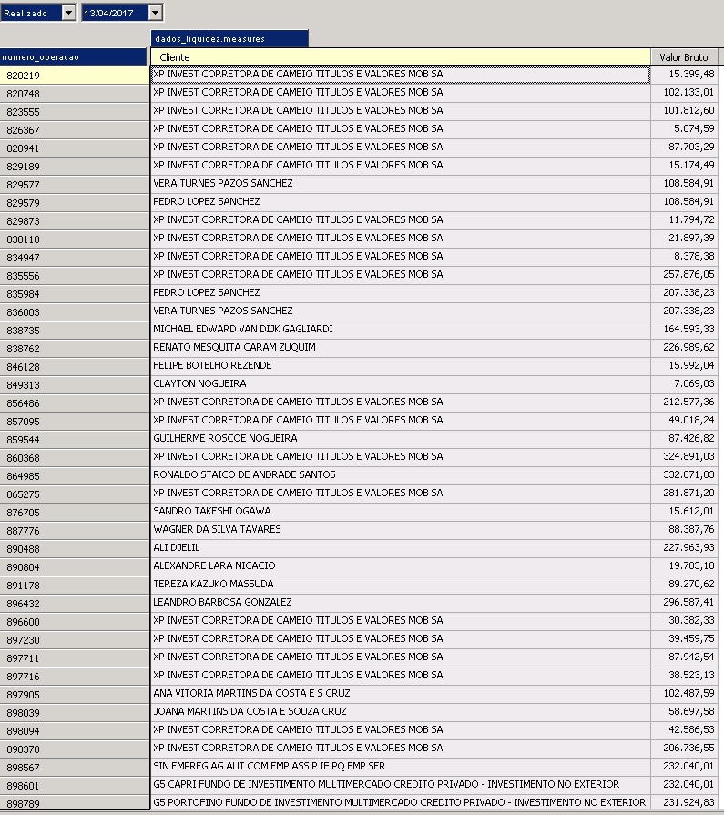Viewport: 724px width, 815px height.
Task: Click Valor Bruto cell 281.871,20
Action: click(x=684, y=493)
